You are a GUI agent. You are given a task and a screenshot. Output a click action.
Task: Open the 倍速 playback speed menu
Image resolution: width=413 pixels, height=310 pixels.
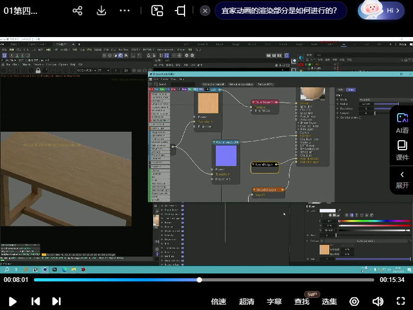[218, 302]
